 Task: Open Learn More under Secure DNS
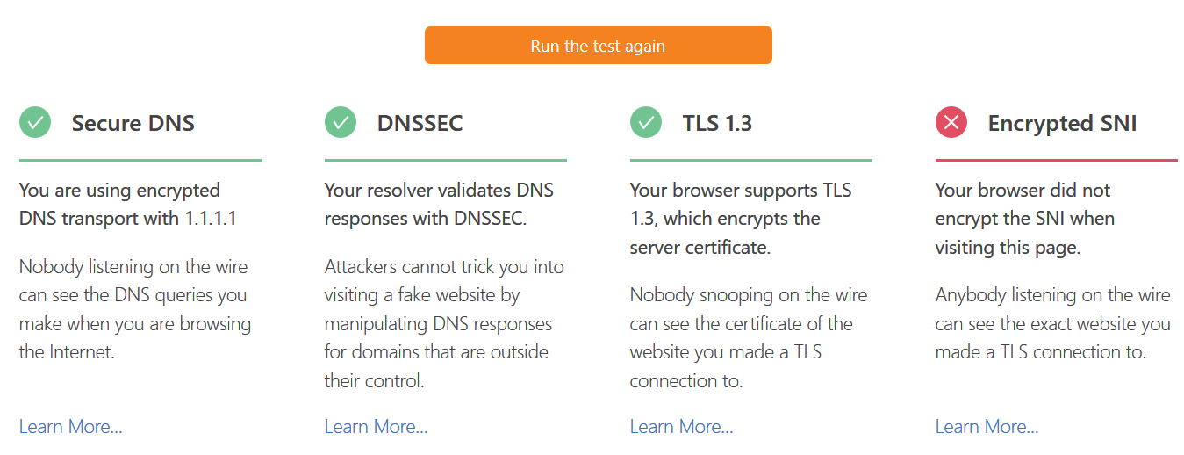click(71, 427)
